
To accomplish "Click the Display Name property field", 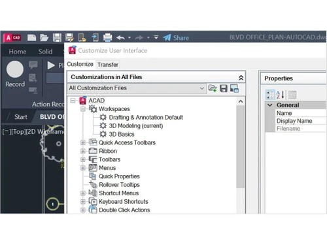I will [301, 121].
